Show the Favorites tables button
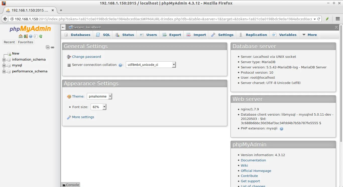 26,42
